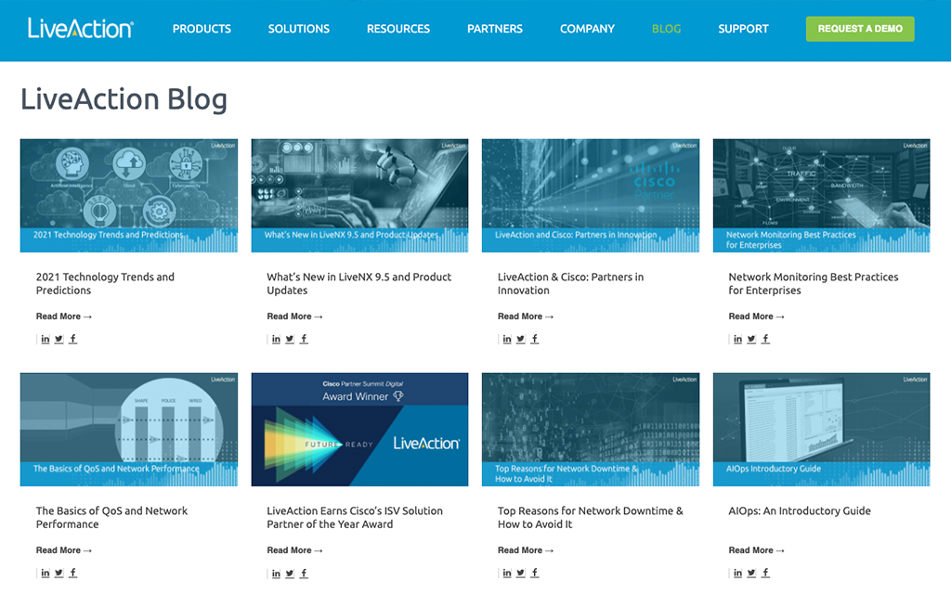The height and width of the screenshot is (594, 951).
Task: Share LiveAction & Cisco post on Facebook
Action: tap(534, 339)
